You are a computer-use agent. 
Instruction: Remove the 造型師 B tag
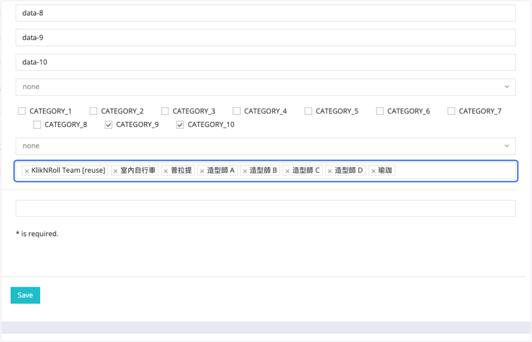pos(245,171)
